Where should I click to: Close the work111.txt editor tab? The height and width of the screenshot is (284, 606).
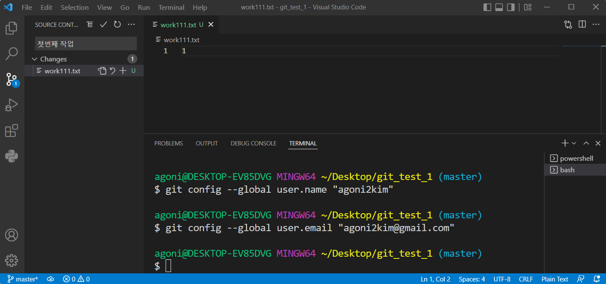(210, 25)
